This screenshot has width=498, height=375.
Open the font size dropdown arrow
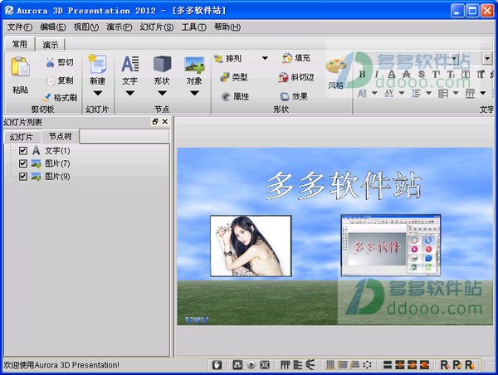coord(374,93)
